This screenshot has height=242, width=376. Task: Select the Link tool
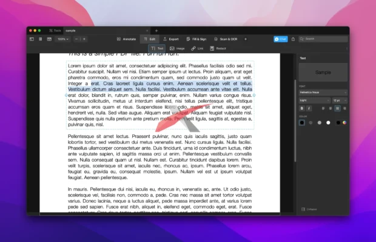pyautogui.click(x=197, y=48)
